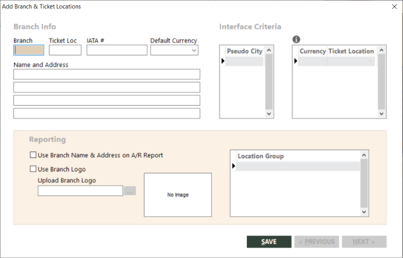Click the fourth Name and Address line
Screen dimensions: 403x258
[107, 114]
